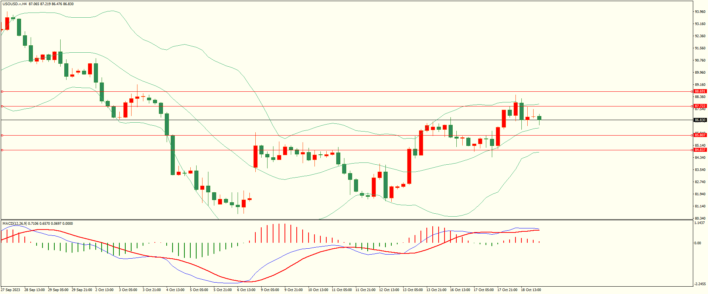Click the 89.160 price axis label
708x294 pixels.
[x=700, y=85]
